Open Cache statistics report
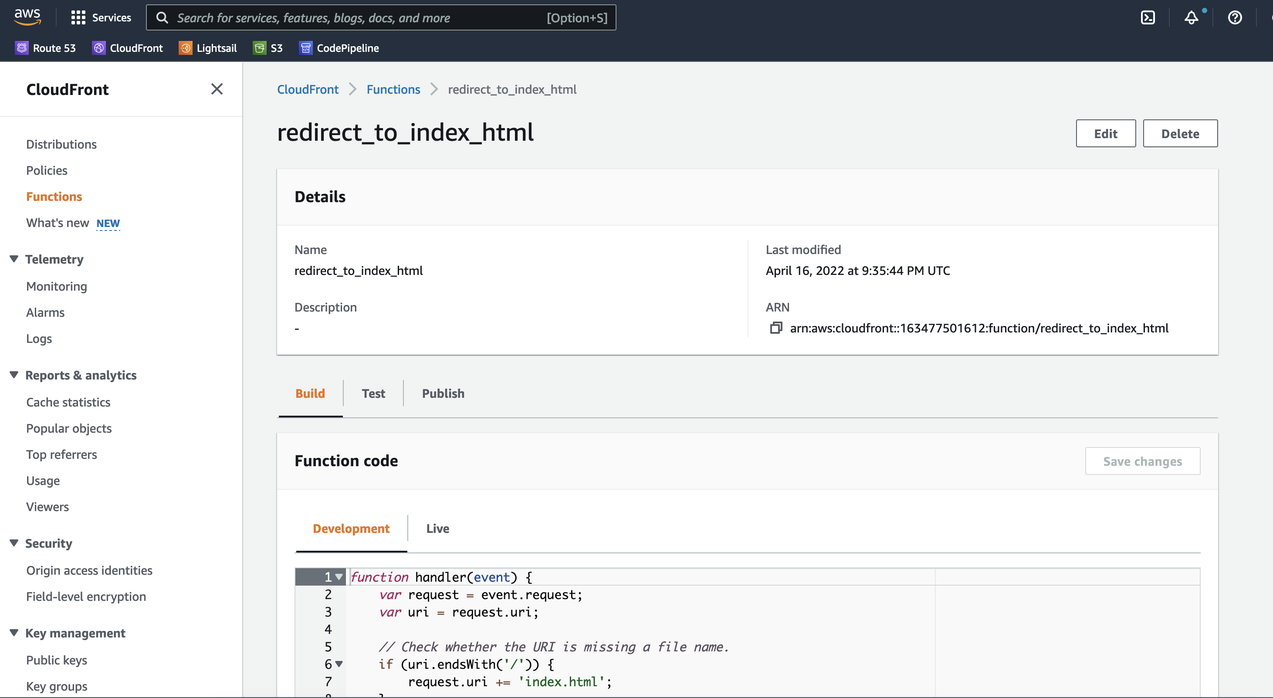Viewport: 1273px width, 698px height. (68, 402)
